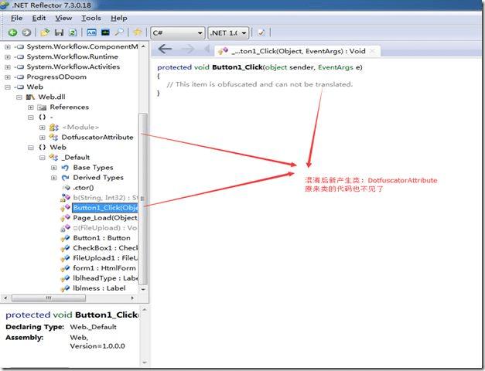Expand System.Workflow.Runtime node

[8, 57]
